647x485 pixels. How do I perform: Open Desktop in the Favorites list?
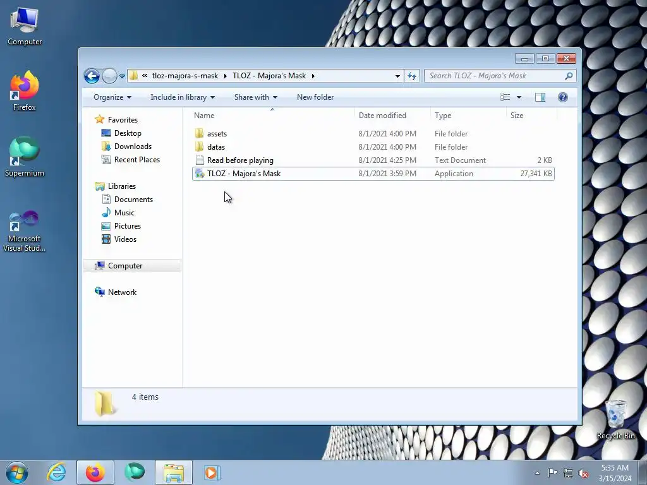(128, 133)
